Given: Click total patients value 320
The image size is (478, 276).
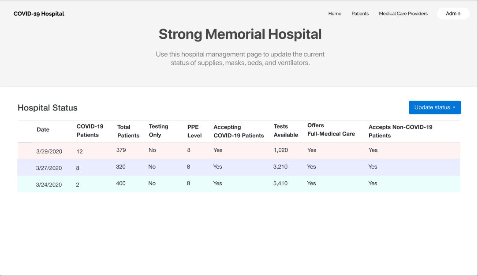Looking at the screenshot, I should coord(121,167).
